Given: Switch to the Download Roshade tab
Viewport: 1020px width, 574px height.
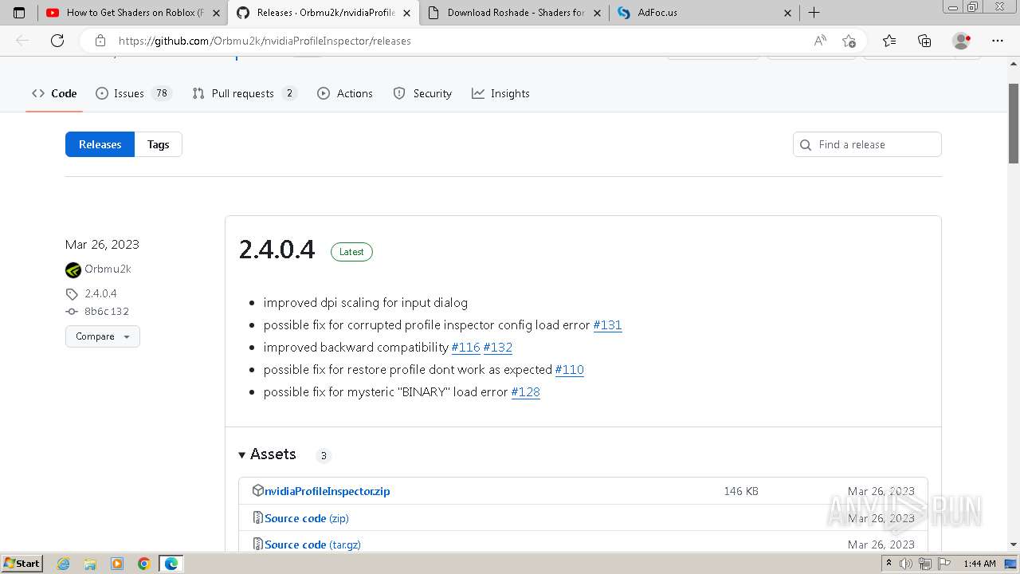Looking at the screenshot, I should tap(514, 13).
